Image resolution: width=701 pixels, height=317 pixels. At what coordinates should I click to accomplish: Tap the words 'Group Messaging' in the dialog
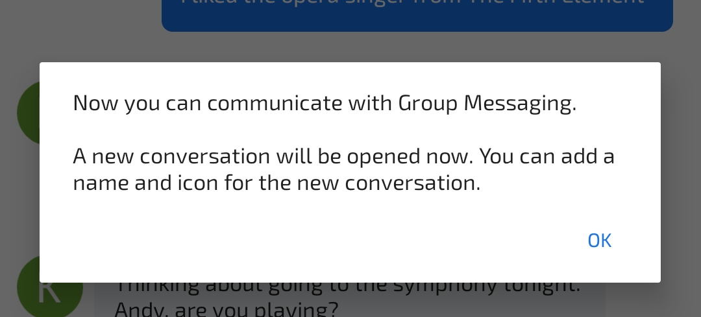tap(487, 104)
